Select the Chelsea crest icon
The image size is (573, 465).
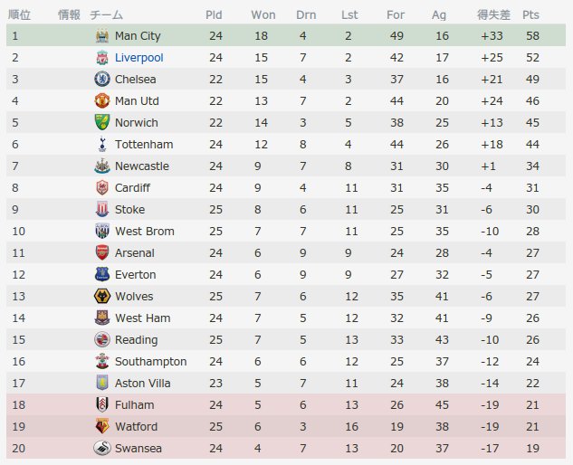(102, 80)
